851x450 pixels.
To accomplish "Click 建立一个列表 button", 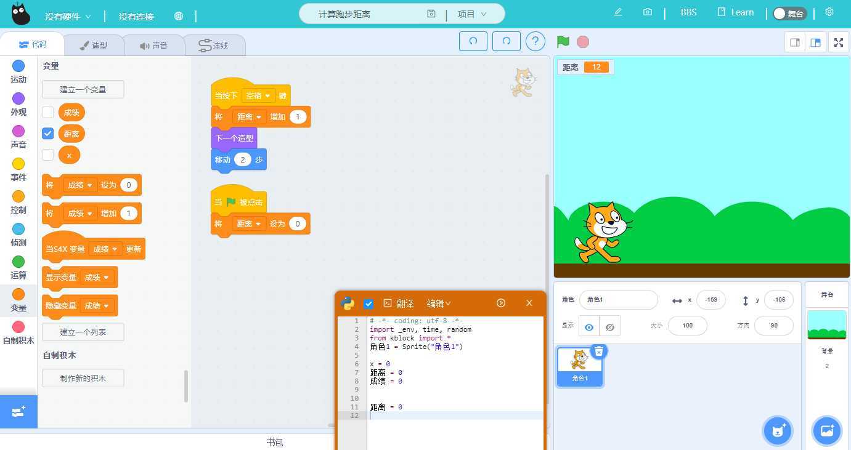I will point(83,332).
